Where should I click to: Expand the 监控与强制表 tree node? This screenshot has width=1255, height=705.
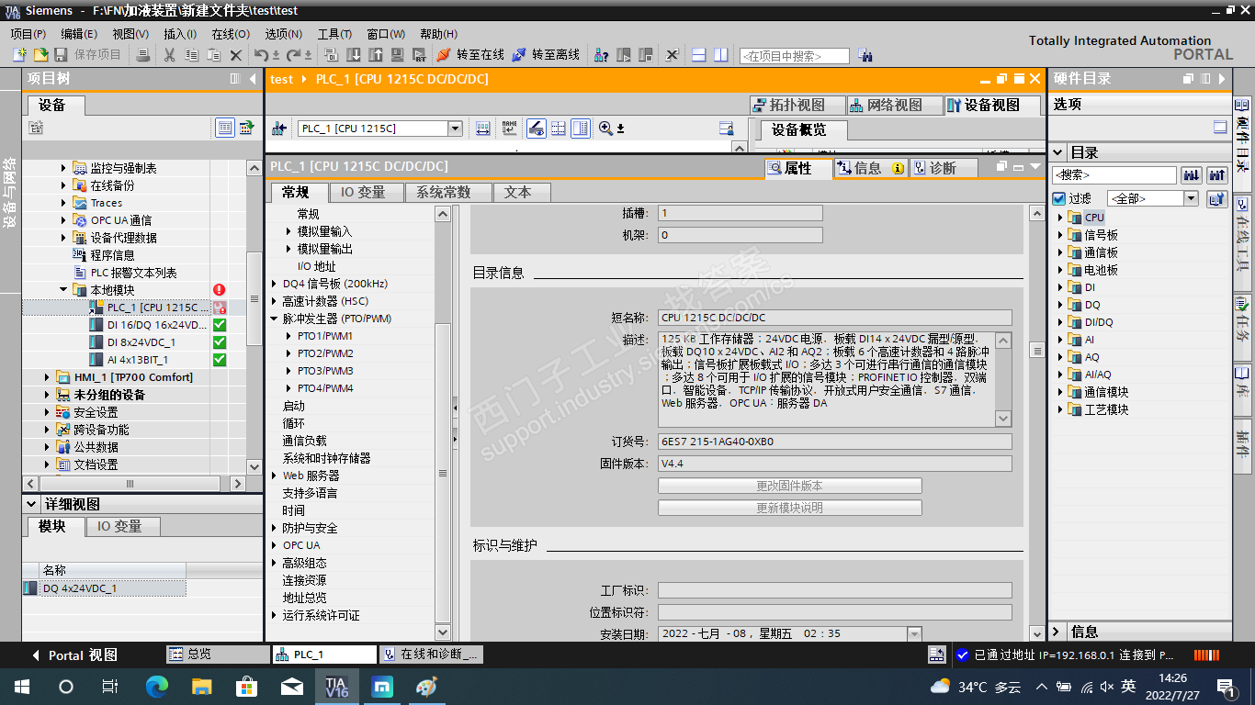click(x=64, y=168)
